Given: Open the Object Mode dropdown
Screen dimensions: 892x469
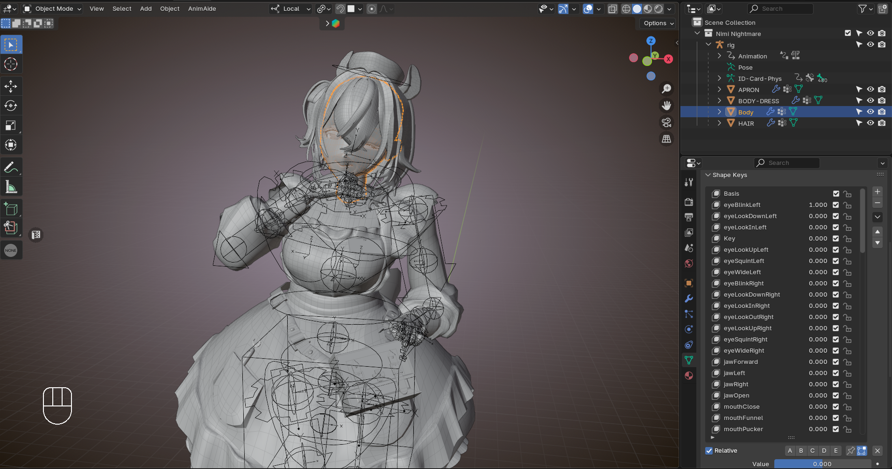Looking at the screenshot, I should (53, 8).
